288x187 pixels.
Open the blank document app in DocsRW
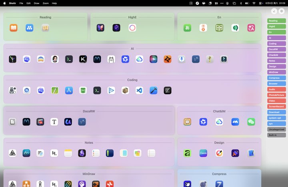point(13,122)
